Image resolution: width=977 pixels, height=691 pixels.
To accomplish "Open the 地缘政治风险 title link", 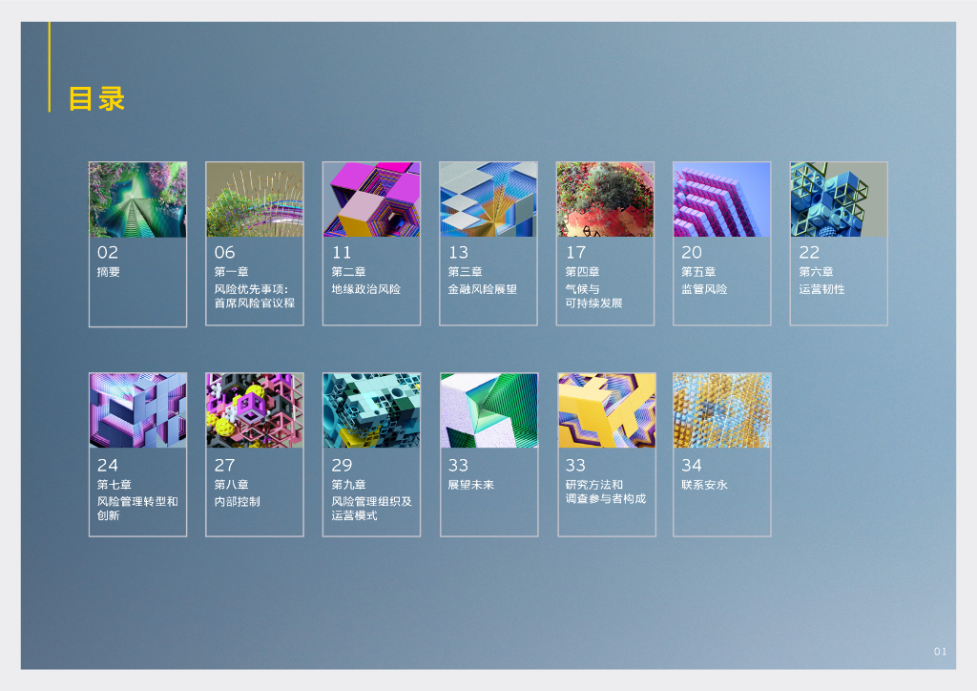I will (x=366, y=289).
